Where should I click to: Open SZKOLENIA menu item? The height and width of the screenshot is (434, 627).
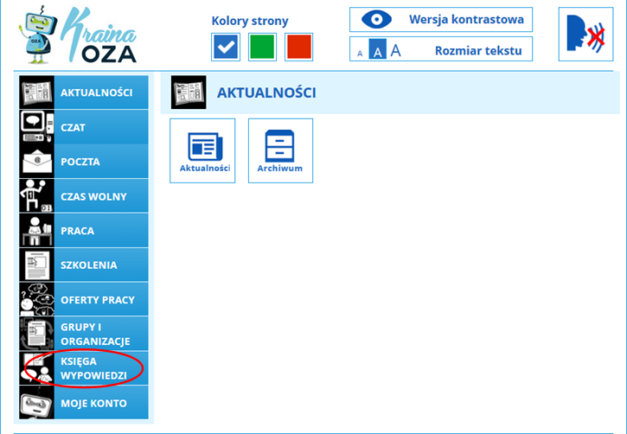tap(84, 265)
